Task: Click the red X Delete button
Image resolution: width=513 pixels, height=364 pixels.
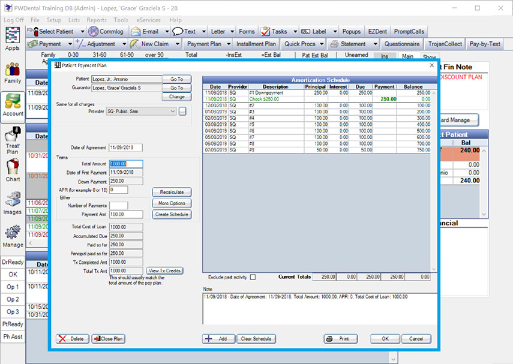Action: pyautogui.click(x=72, y=339)
